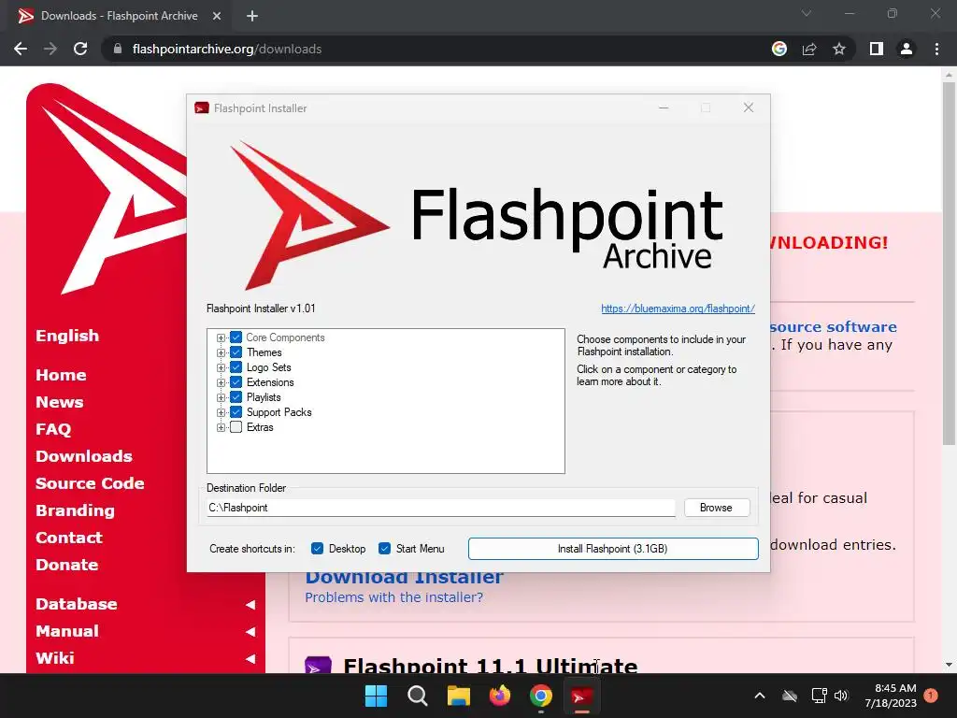Open FAQ in the site sidebar

[x=53, y=429]
